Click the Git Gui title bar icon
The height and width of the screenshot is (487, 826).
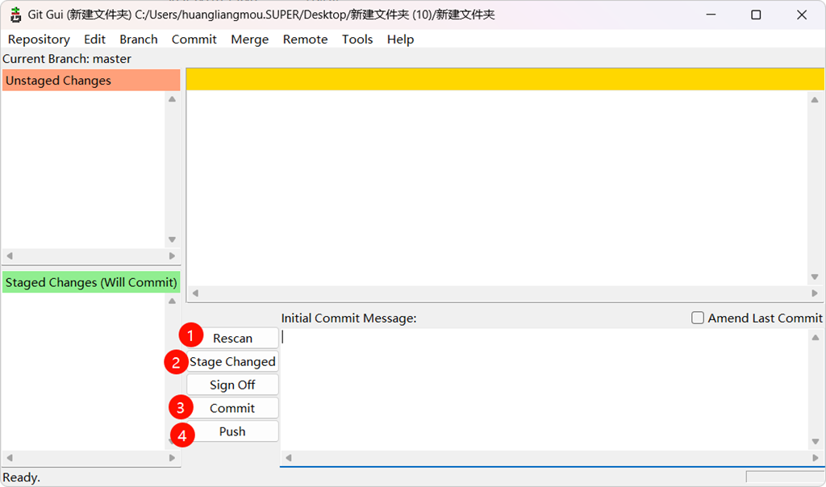click(x=16, y=15)
